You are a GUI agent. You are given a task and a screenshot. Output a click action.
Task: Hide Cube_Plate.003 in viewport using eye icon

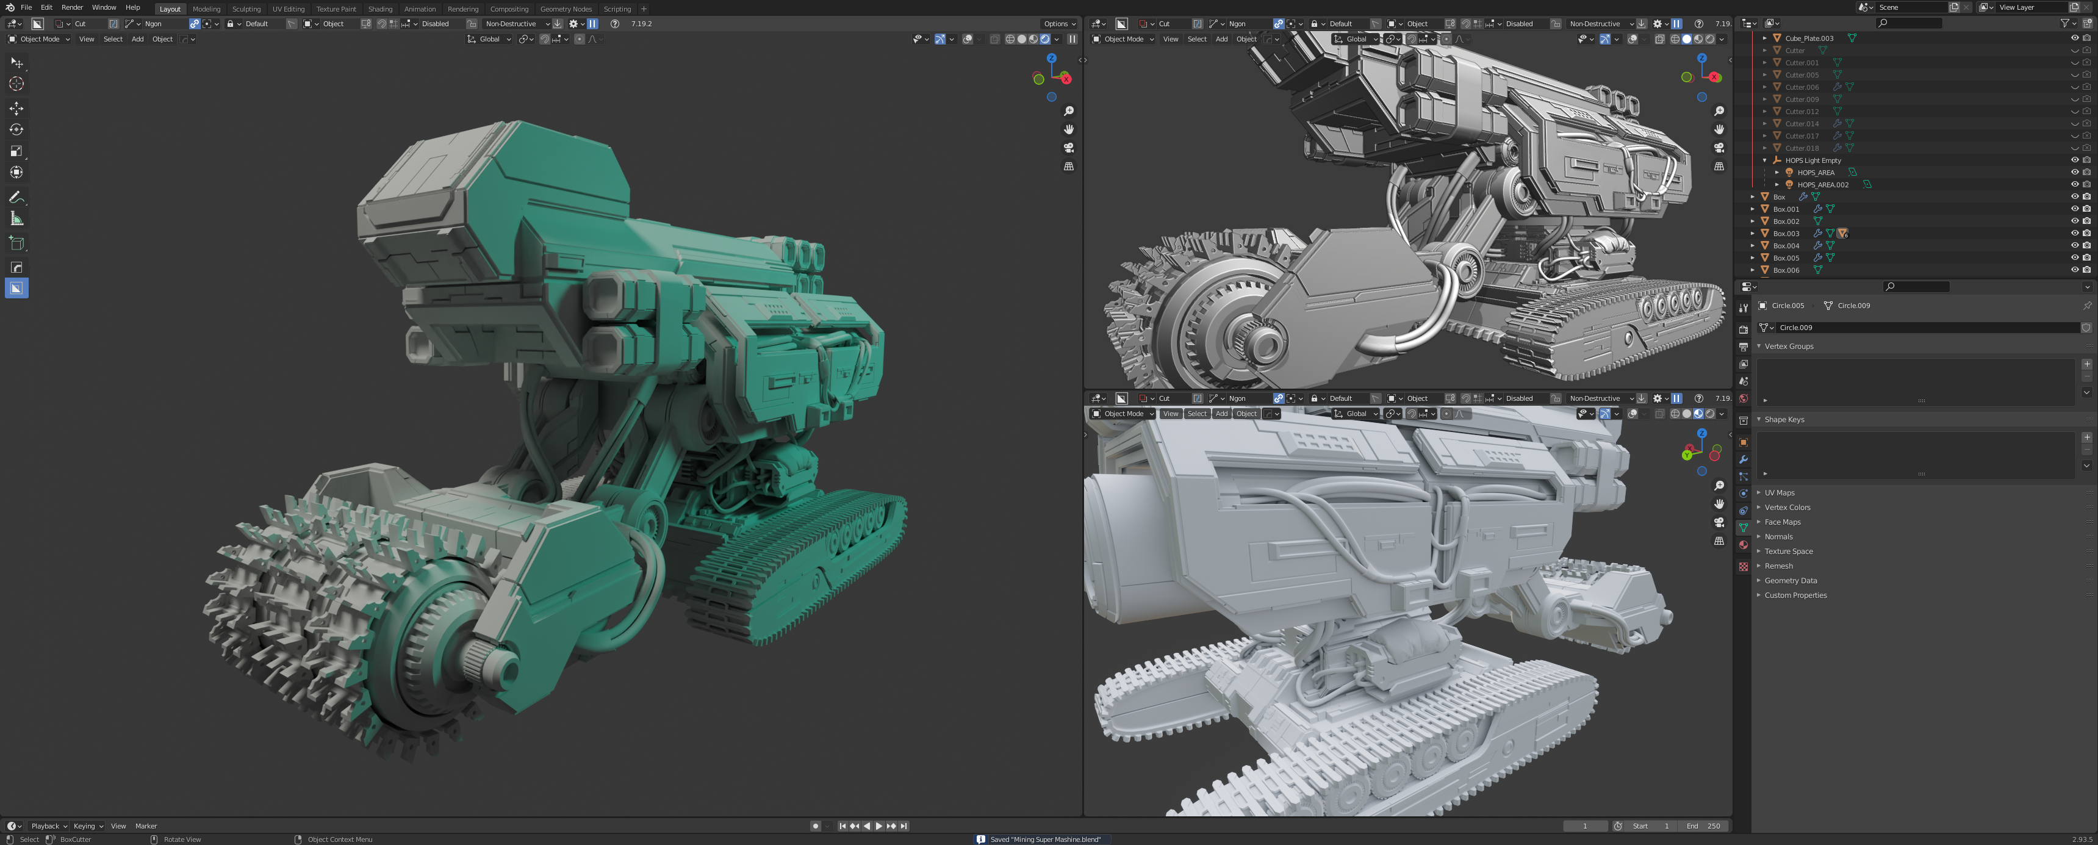coord(2074,37)
